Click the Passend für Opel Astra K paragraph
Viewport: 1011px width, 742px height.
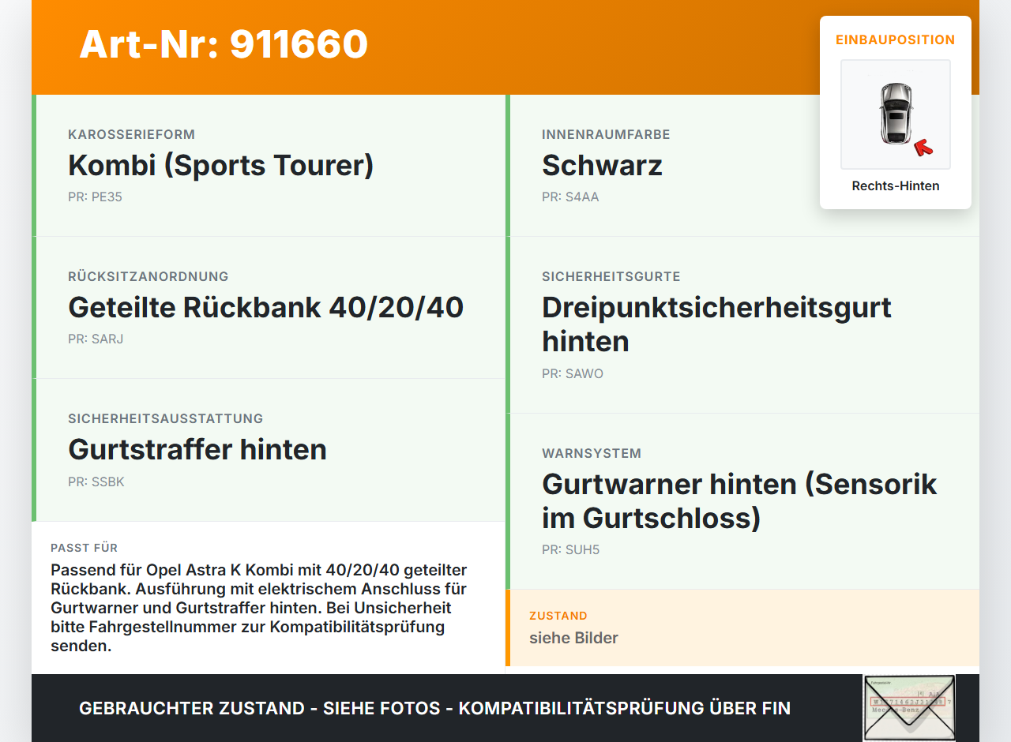pos(259,608)
